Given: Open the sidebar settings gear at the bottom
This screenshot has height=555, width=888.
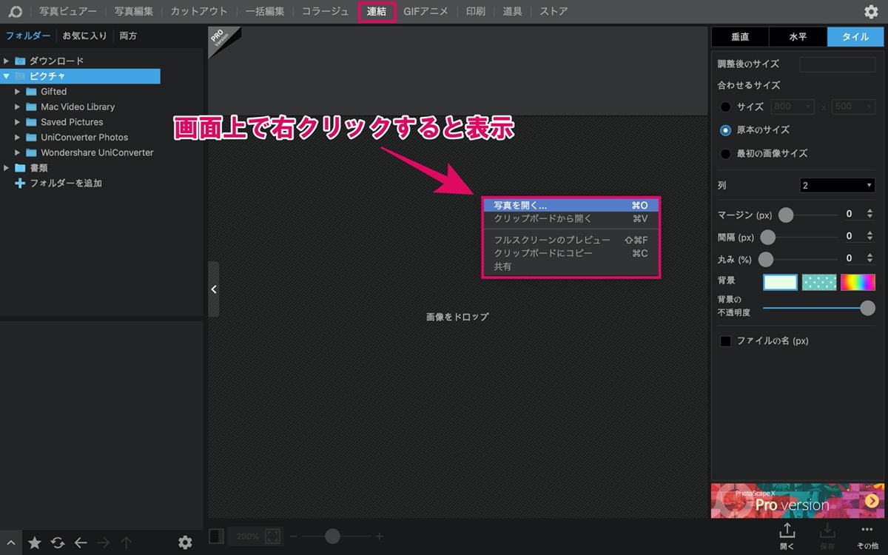Looking at the screenshot, I should point(185,542).
